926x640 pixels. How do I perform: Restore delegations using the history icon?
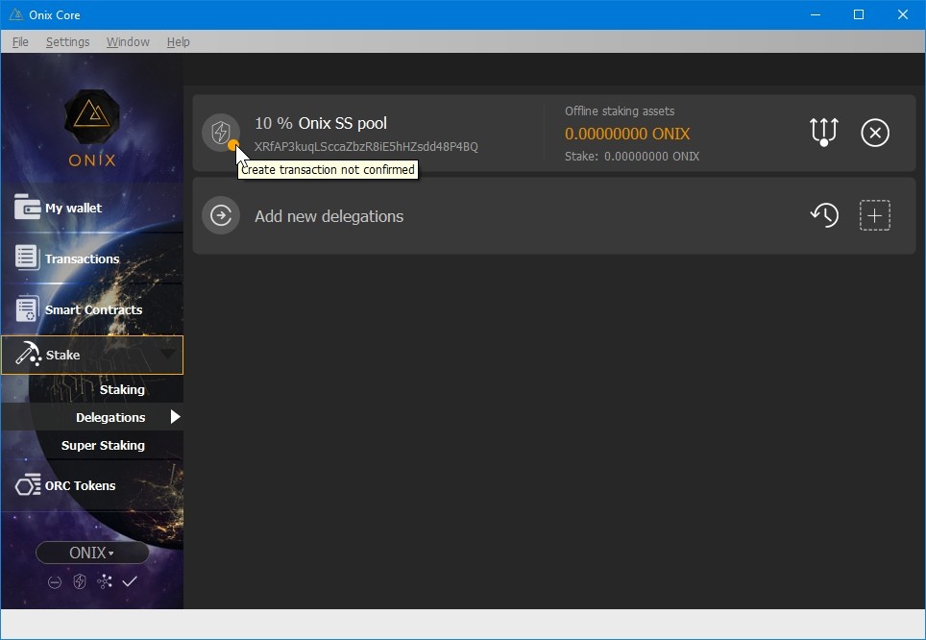click(824, 215)
